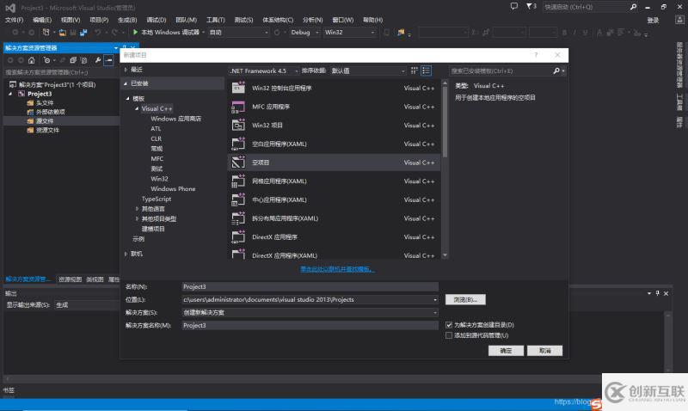Click the 浏览(B)... button

[x=465, y=299]
